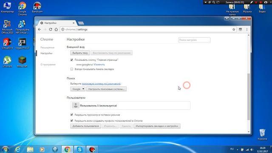Image resolution: width=272 pixels, height=153 pixels.
Task: Select the Корзина recycle bin
Action: tap(262, 134)
